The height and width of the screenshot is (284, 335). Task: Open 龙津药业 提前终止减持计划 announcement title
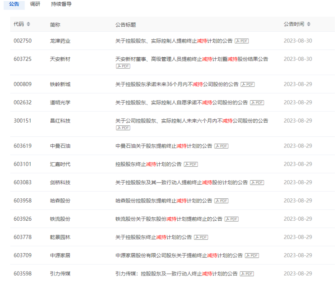point(174,41)
